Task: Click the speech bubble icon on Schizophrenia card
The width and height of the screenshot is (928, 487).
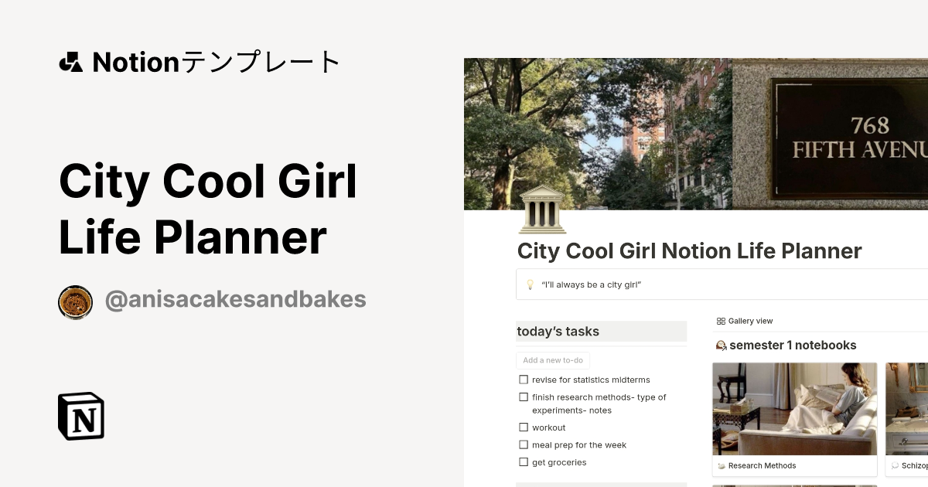Action: [896, 465]
